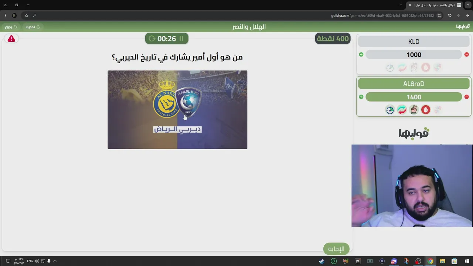Go forward using the browser navigation arrow

point(467,16)
